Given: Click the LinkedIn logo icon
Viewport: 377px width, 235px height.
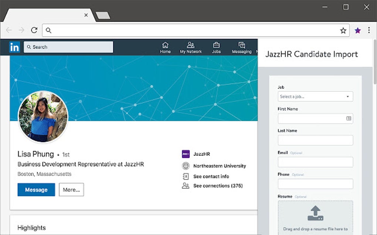Looking at the screenshot, I should tap(14, 47).
